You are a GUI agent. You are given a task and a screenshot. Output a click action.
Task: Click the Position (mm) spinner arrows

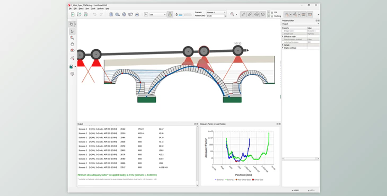[x=225, y=15]
